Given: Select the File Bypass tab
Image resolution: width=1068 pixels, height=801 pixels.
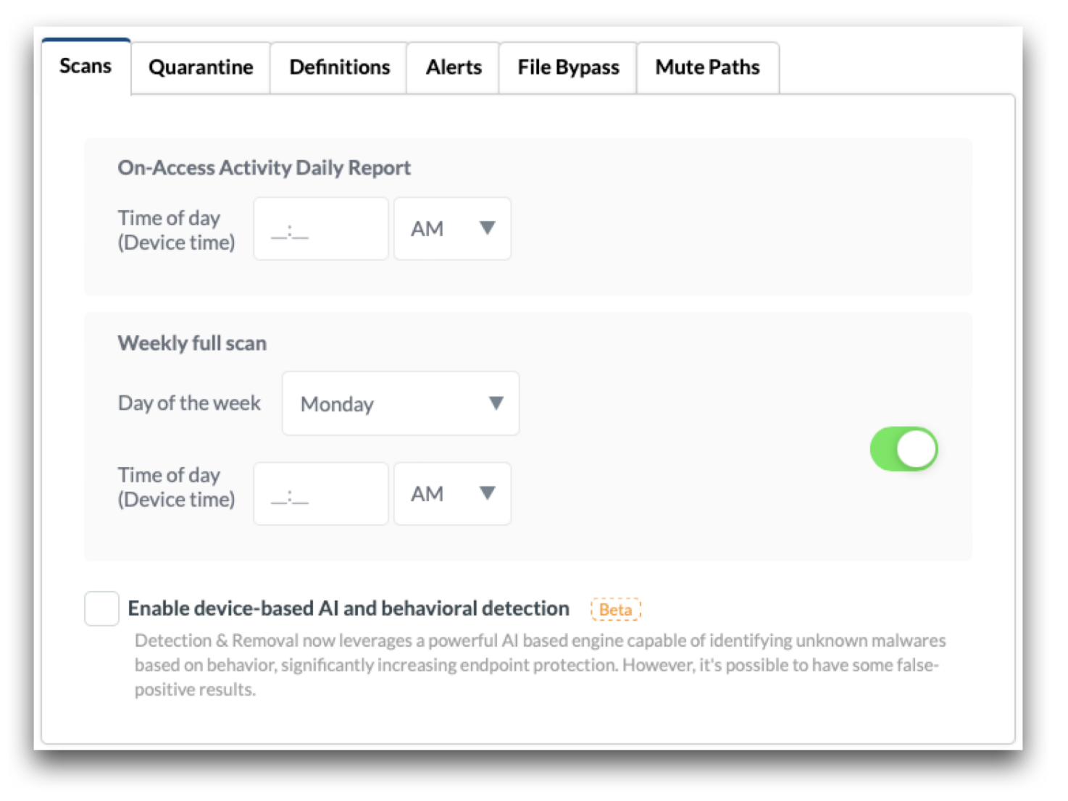Looking at the screenshot, I should tap(568, 67).
